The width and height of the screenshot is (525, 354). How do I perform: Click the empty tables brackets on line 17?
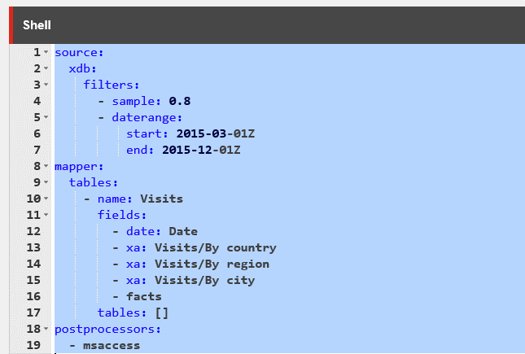(x=162, y=312)
